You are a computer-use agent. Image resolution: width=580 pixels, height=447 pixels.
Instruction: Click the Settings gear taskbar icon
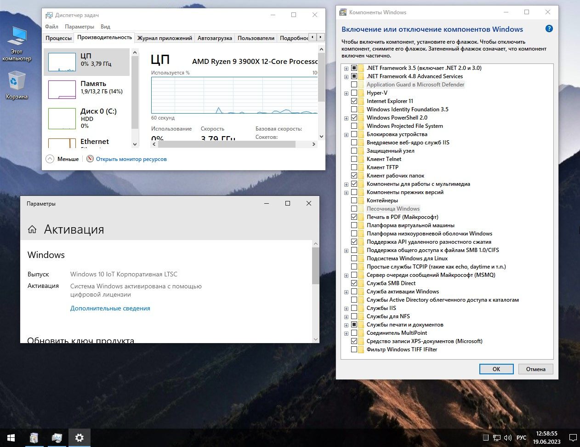80,438
